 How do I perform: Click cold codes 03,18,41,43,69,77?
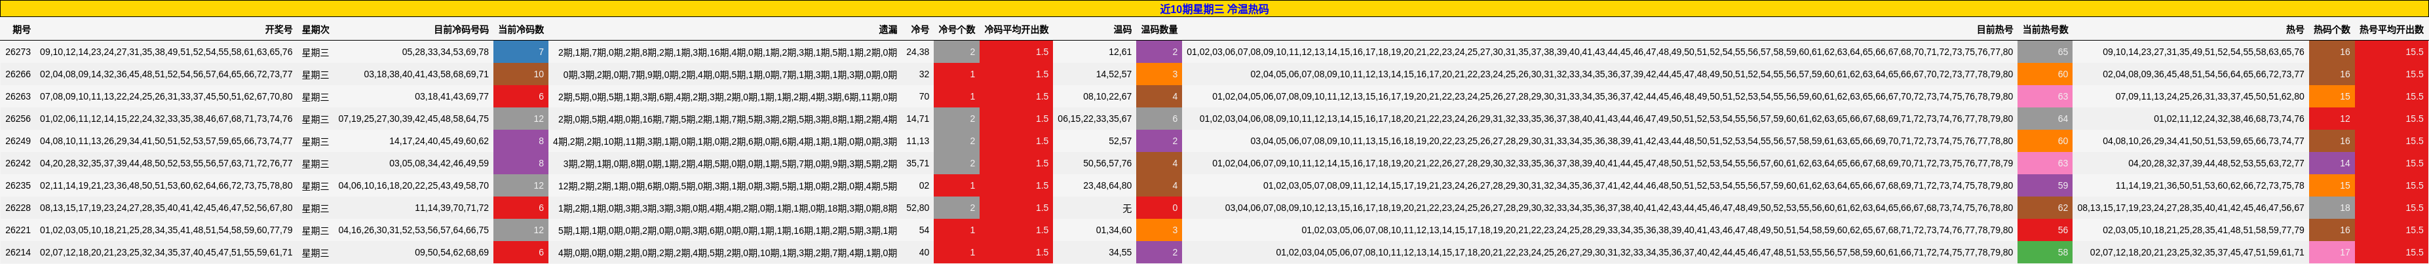(451, 96)
